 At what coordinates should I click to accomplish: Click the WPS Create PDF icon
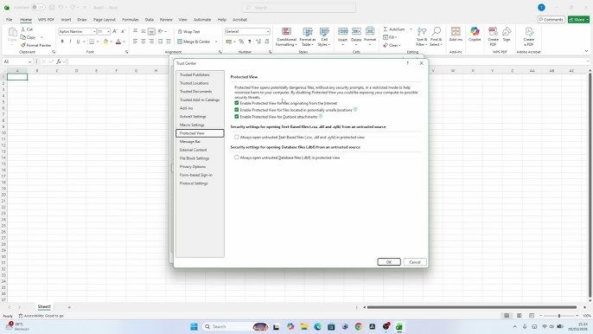click(493, 31)
